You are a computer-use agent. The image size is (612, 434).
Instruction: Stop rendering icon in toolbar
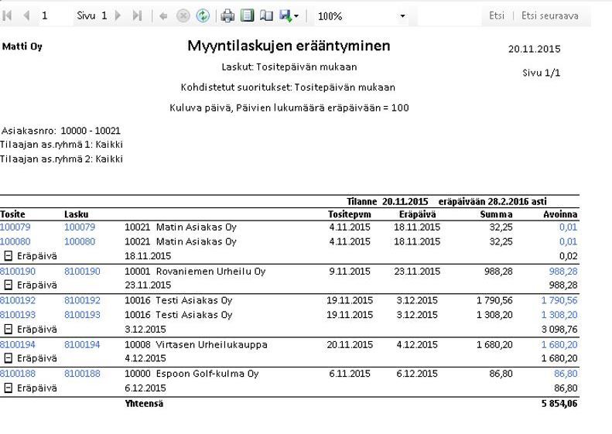point(183,16)
